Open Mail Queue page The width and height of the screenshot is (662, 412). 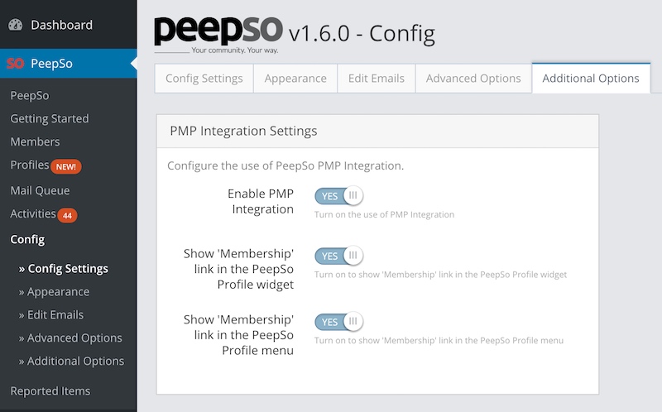pos(40,190)
